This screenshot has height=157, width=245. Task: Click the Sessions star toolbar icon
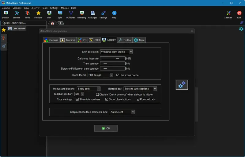(38, 15)
